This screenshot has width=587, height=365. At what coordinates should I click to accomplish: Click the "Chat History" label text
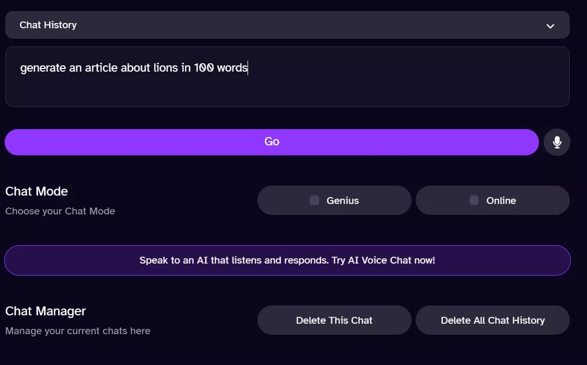pyautogui.click(x=48, y=25)
